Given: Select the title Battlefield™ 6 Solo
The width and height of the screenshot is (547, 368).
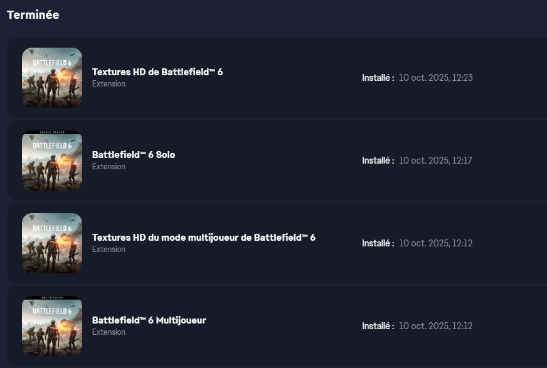Looking at the screenshot, I should [134, 155].
